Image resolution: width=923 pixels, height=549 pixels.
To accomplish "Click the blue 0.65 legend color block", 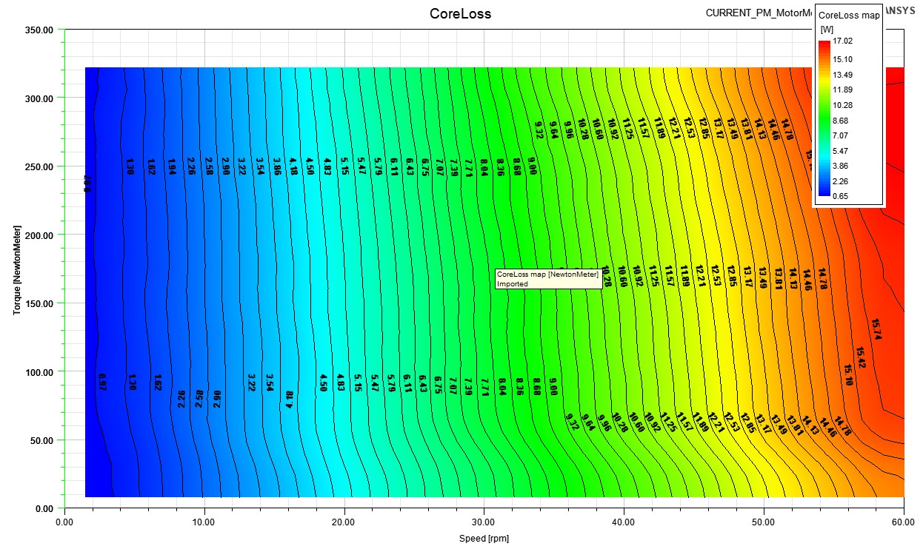I will pos(824,195).
